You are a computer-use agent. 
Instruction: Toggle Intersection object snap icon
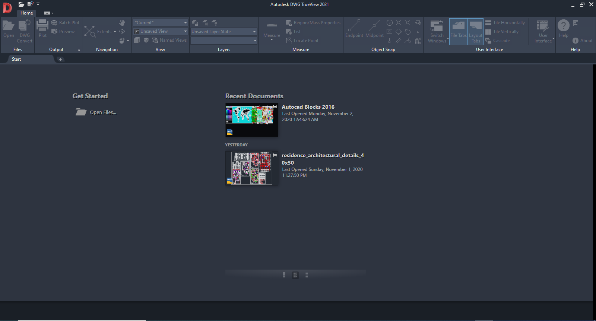tap(399, 23)
